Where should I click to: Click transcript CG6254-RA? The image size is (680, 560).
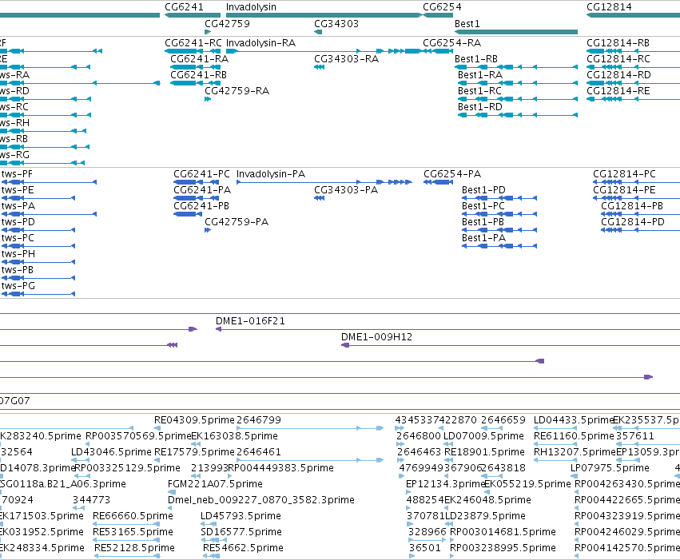[x=452, y=43]
